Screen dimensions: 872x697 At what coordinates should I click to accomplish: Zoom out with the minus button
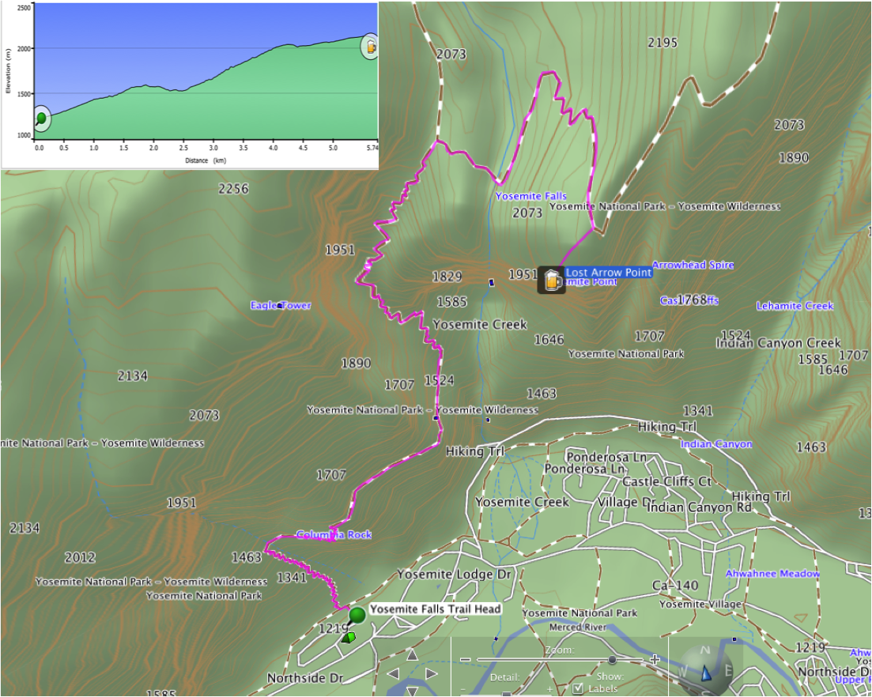(466, 660)
